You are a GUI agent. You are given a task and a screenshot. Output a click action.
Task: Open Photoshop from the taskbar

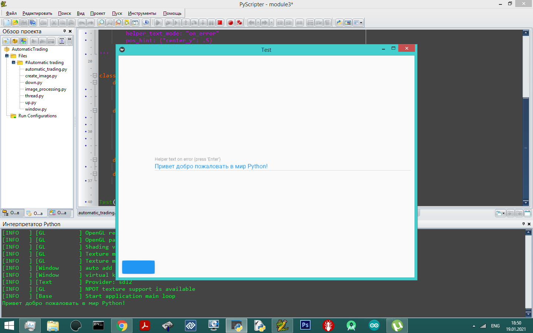click(x=305, y=326)
